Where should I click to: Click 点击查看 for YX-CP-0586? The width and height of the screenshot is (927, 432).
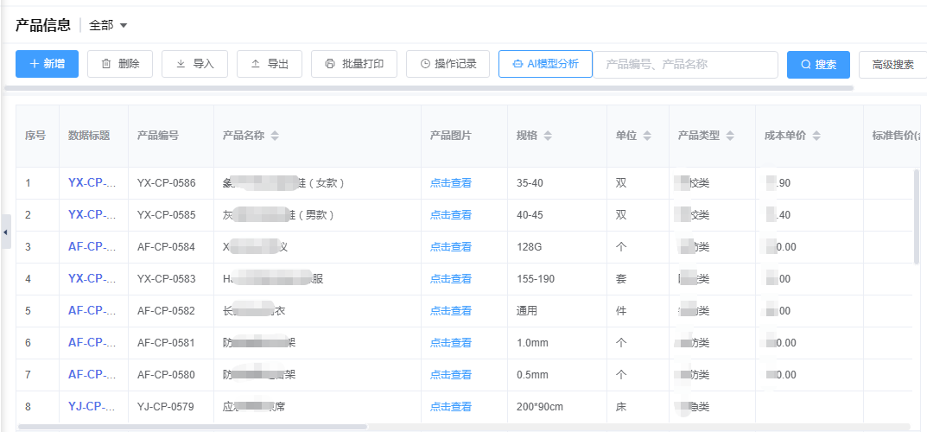coord(450,183)
